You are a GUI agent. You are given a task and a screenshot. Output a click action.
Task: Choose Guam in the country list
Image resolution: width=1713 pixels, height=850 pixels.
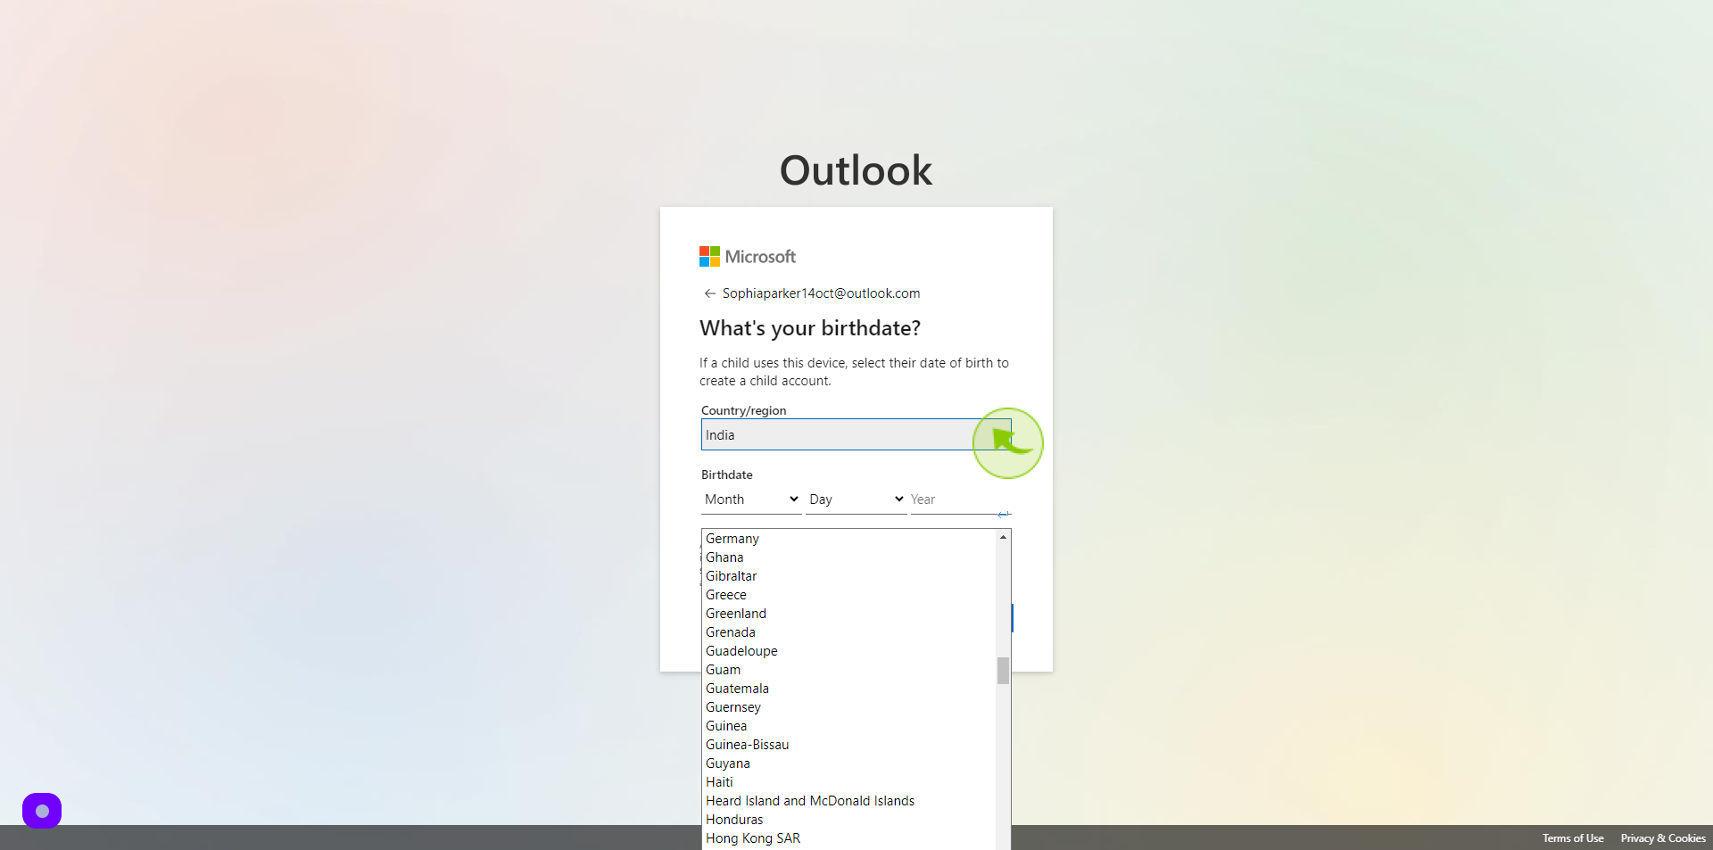(848, 670)
